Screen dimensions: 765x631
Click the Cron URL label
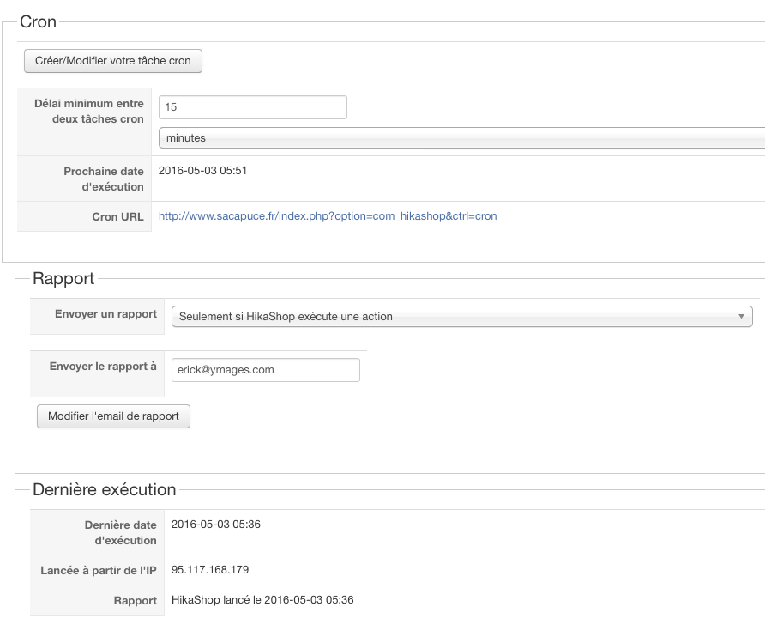(117, 217)
